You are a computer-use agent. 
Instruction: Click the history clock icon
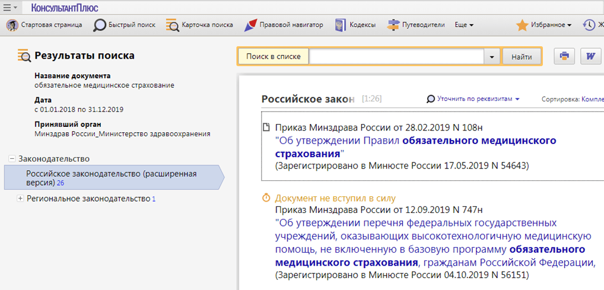point(589,25)
